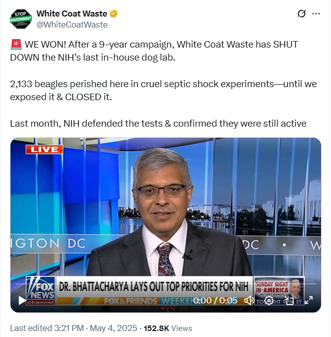View edit history via Last edited

(x=46, y=328)
